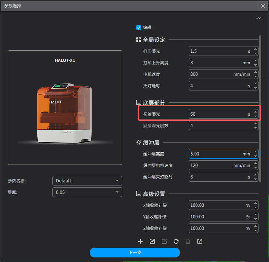Add new parameter profile with plus icon
Image resolution: width=269 pixels, height=262 pixels.
coord(140,241)
